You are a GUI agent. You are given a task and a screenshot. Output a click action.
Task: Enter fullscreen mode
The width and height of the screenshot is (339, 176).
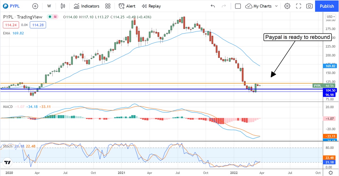pos(298,6)
